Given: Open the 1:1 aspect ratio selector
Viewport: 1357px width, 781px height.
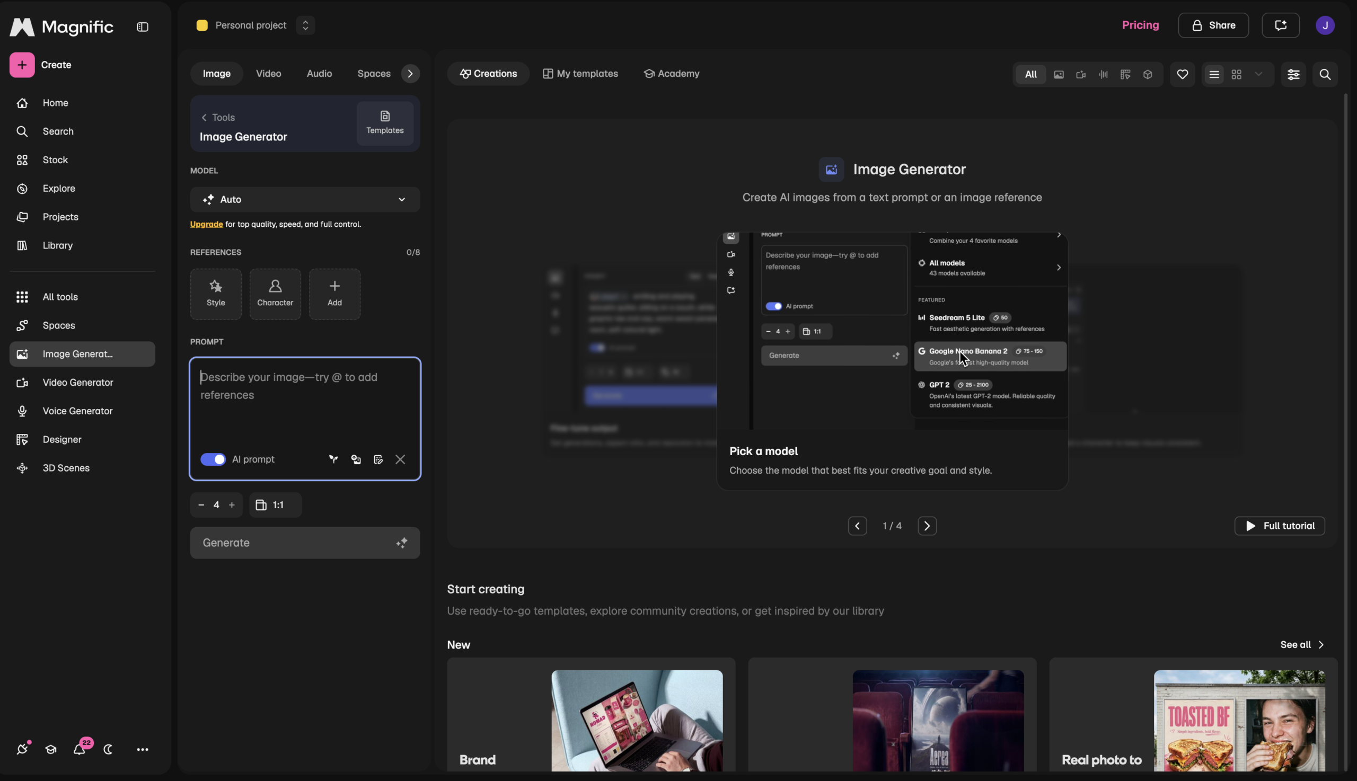Looking at the screenshot, I should (x=275, y=505).
